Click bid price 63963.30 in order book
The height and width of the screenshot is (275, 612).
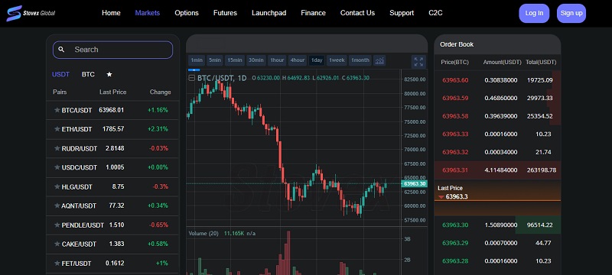455,225
